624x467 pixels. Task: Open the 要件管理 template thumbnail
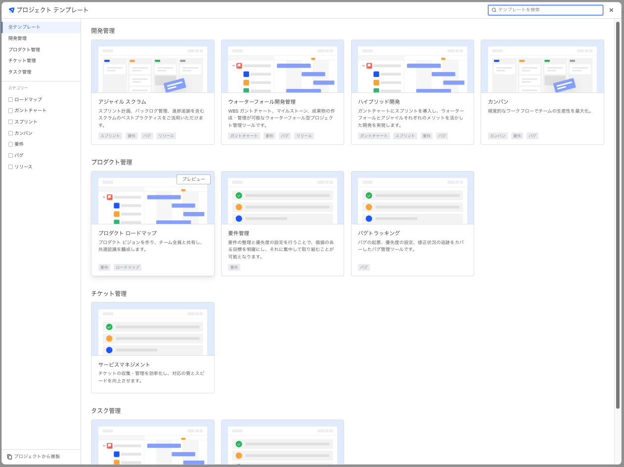tap(282, 198)
